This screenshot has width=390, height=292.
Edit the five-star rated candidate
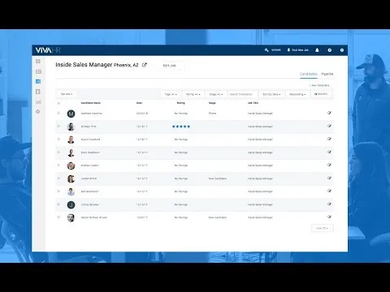329,126
